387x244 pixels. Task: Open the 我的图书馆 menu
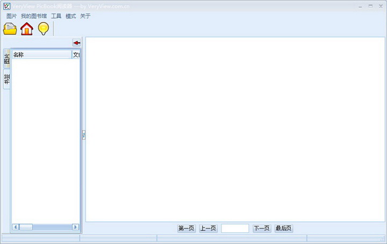[34, 16]
